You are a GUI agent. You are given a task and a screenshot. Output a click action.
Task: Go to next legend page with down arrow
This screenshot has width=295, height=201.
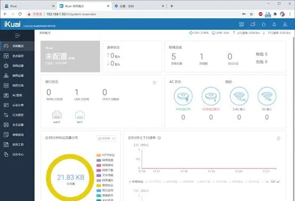pyautogui.click(x=278, y=182)
